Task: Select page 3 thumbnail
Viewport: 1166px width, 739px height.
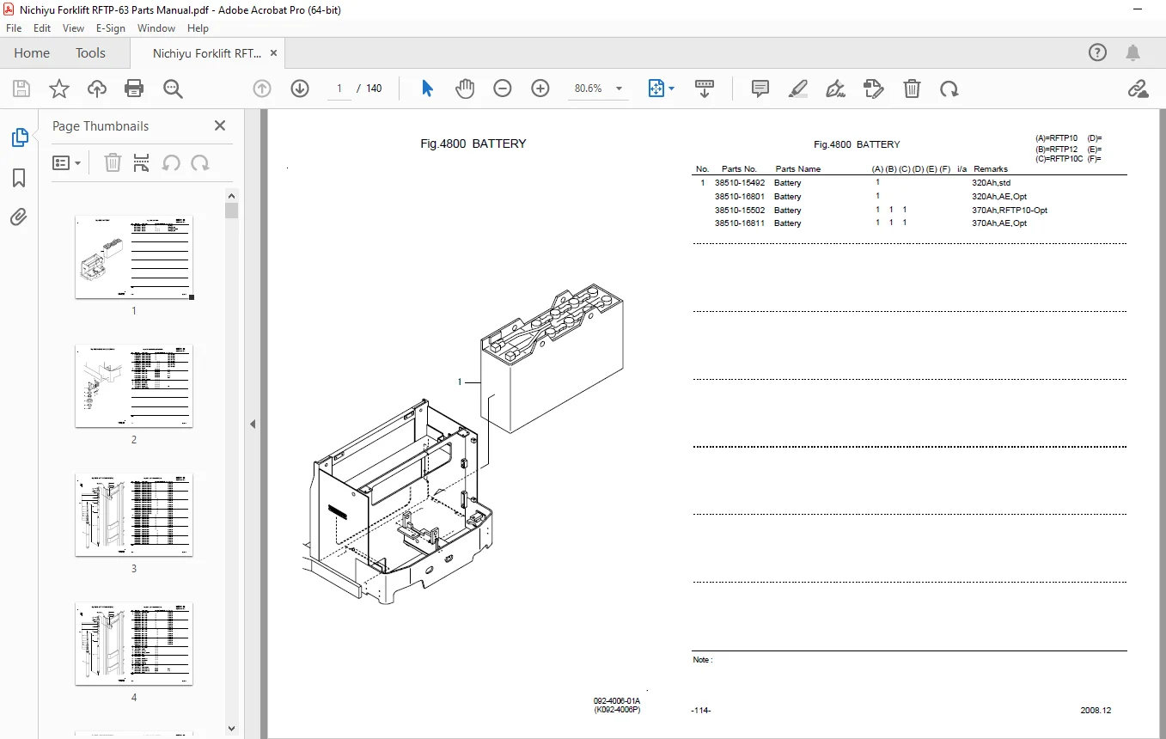Action: pos(134,515)
